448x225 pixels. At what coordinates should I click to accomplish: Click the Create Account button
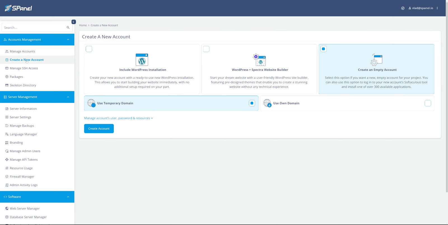(99, 128)
